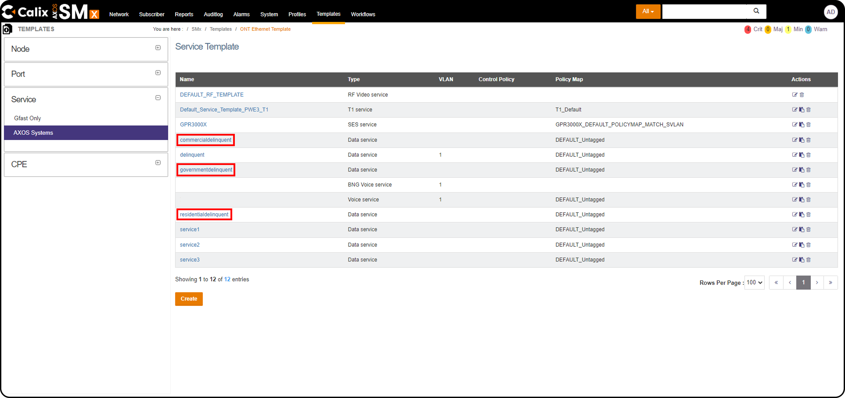Delete the GPR3000X template

[x=809, y=125]
